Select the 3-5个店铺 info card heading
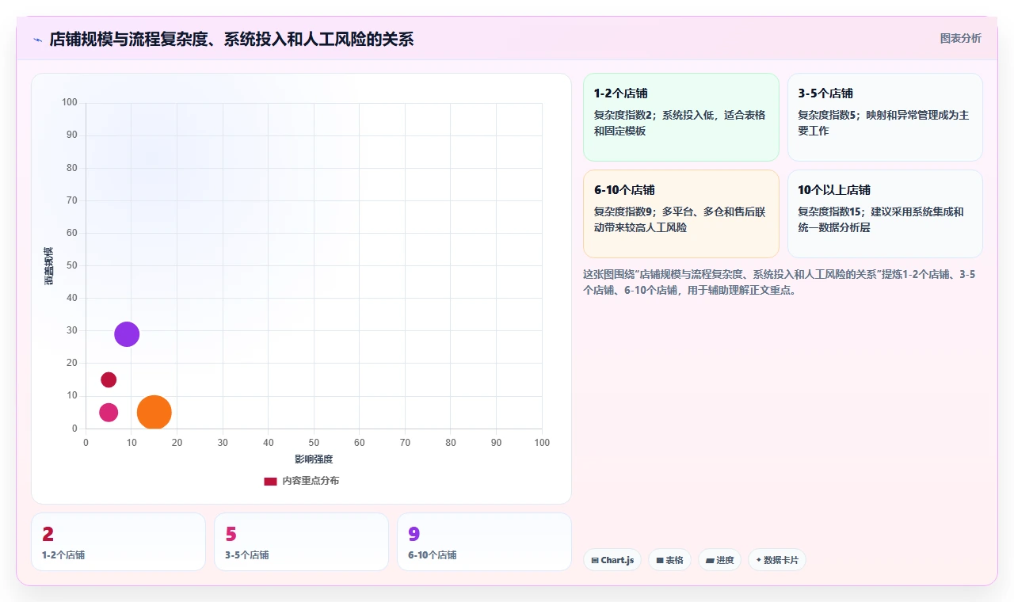Image resolution: width=1014 pixels, height=602 pixels. [825, 93]
